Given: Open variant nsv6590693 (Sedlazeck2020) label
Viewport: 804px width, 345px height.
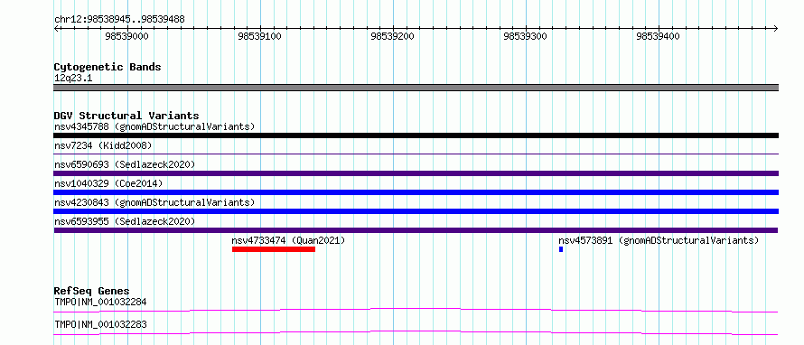Looking at the screenshot, I should [x=125, y=164].
